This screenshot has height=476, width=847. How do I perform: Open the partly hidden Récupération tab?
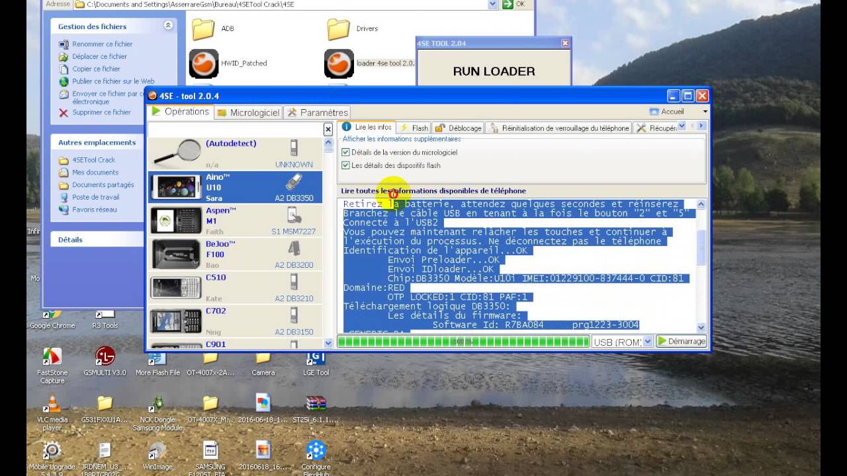coord(656,128)
